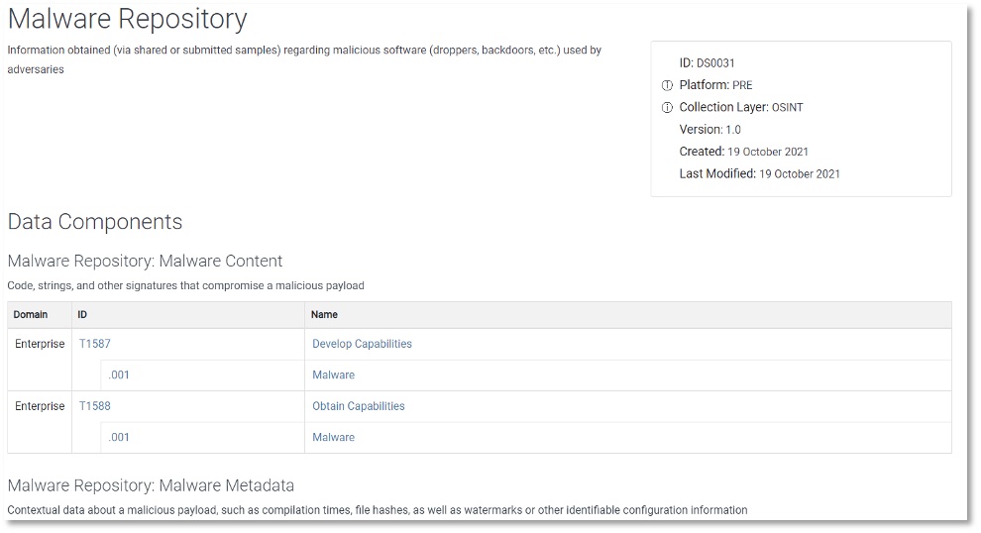Open the Obtain Capabilities link

pyautogui.click(x=359, y=406)
